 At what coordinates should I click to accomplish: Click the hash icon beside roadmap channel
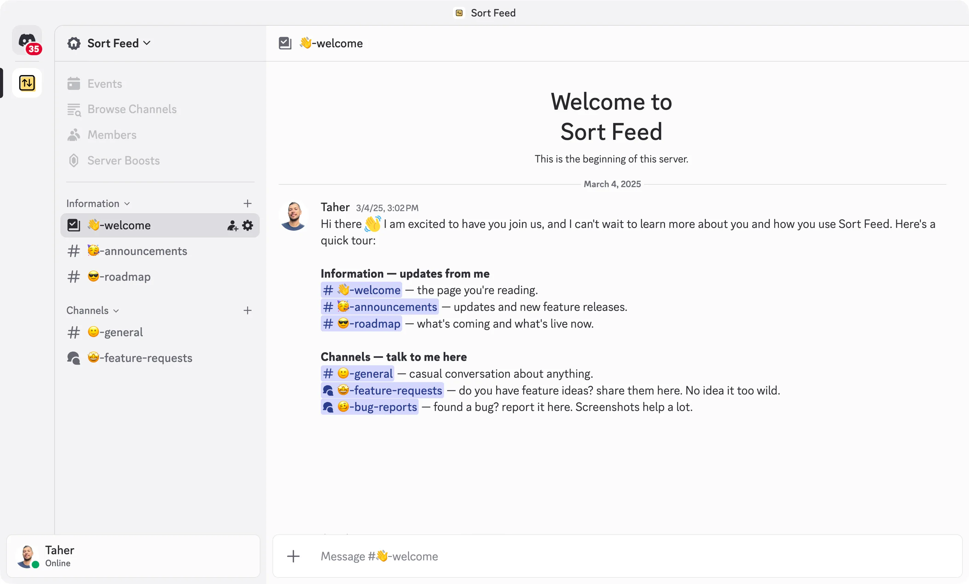point(73,277)
